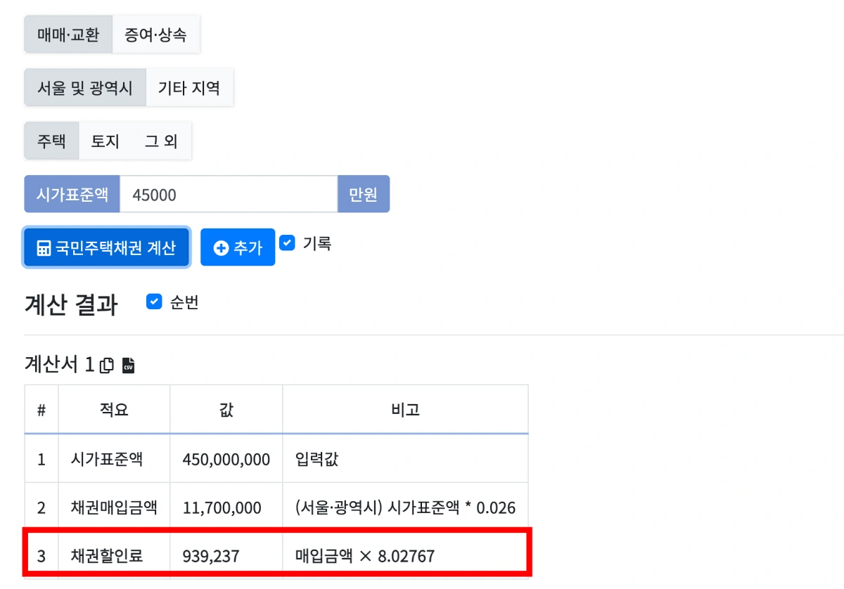Click the checkmark inside 기록 checkbox

pyautogui.click(x=287, y=243)
